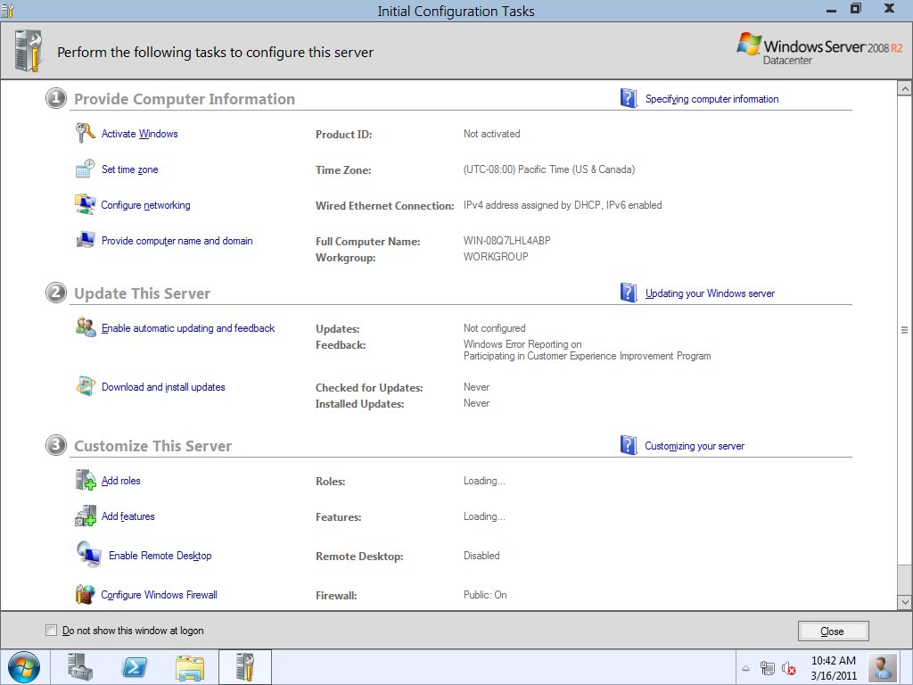This screenshot has width=913, height=685.
Task: Click the scrollbar up arrow
Action: click(x=904, y=89)
